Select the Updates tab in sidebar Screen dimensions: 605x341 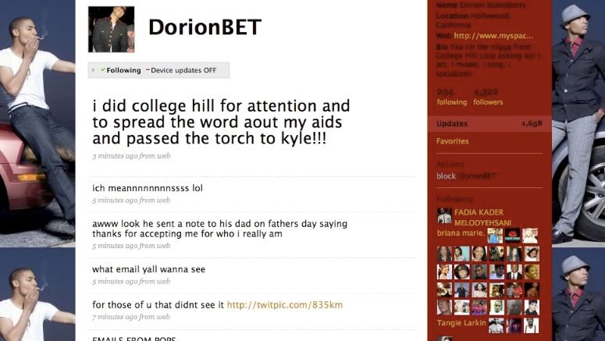[x=489, y=123]
